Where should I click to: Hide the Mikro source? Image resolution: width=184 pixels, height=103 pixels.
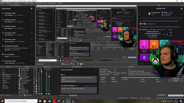click(x=34, y=86)
